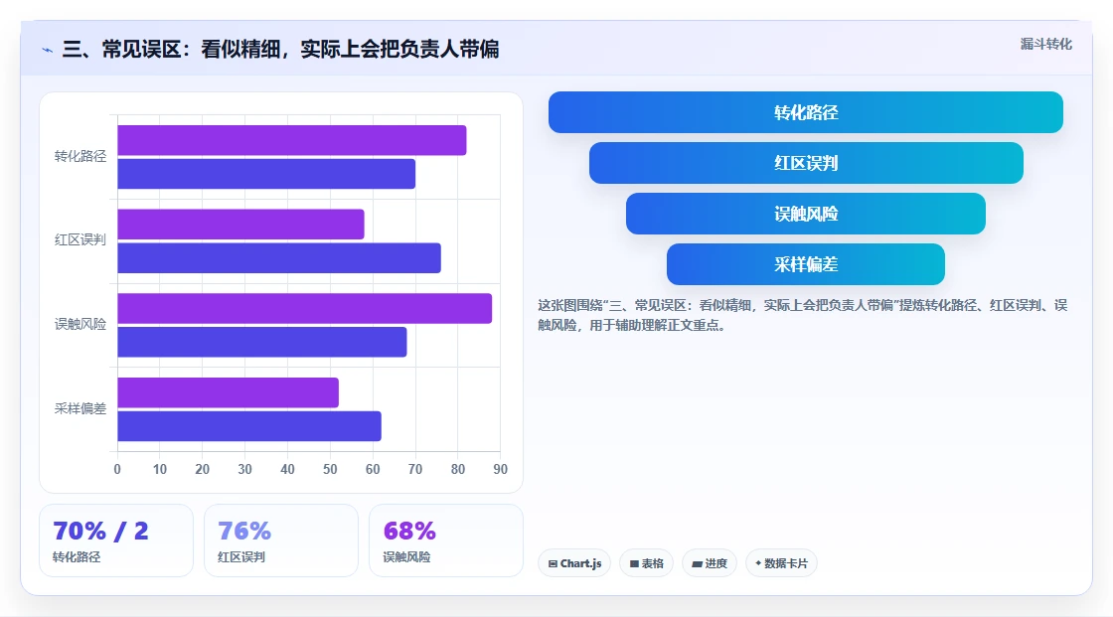Viewport: 1113px width, 617px height.
Task: Click the 数据卡片 tag chip
Action: (781, 563)
